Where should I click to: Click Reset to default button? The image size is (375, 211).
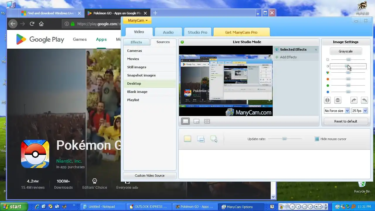pos(346,121)
